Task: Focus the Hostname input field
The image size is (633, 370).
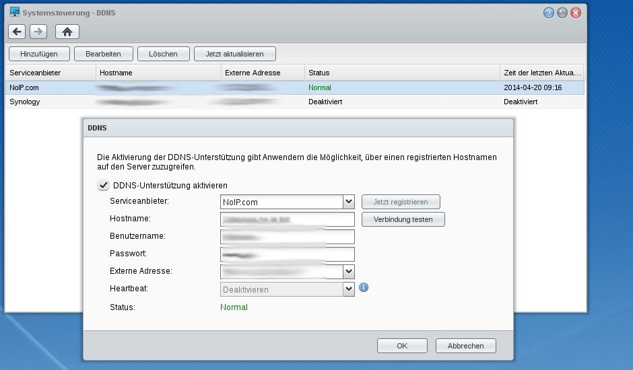Action: pos(288,219)
